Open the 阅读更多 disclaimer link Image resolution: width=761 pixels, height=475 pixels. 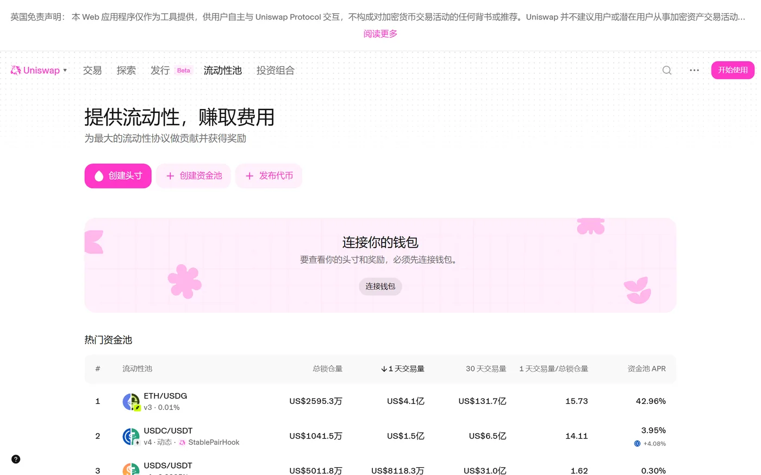pyautogui.click(x=380, y=34)
